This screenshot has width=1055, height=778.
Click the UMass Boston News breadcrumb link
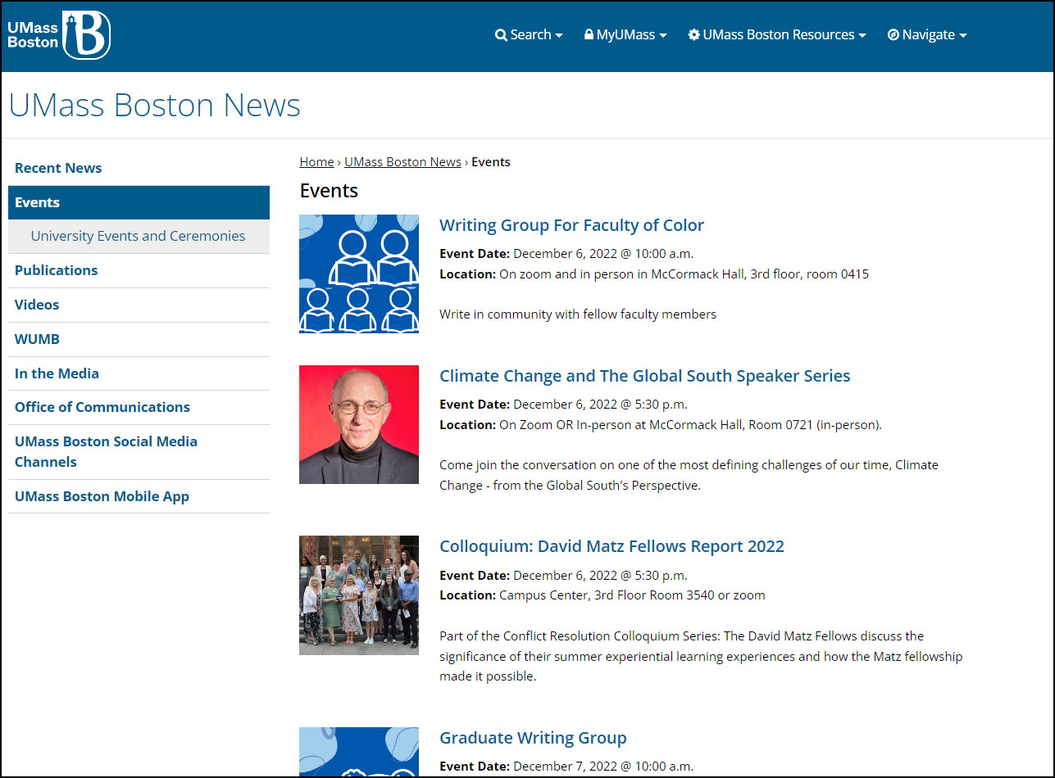(402, 162)
